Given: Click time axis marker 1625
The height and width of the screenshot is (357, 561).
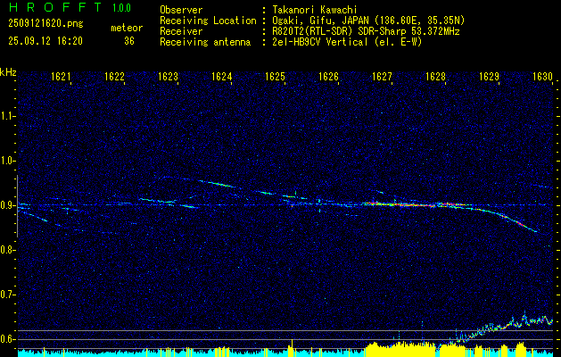Looking at the screenshot, I should point(275,77).
